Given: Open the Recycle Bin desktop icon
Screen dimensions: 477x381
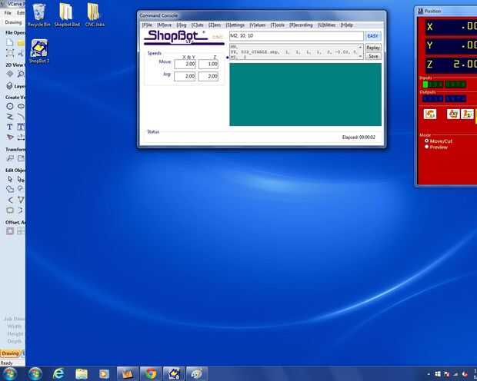Looking at the screenshot, I should 38,15.
